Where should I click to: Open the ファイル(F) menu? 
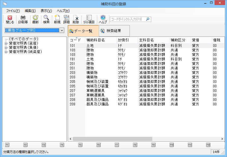13,11
